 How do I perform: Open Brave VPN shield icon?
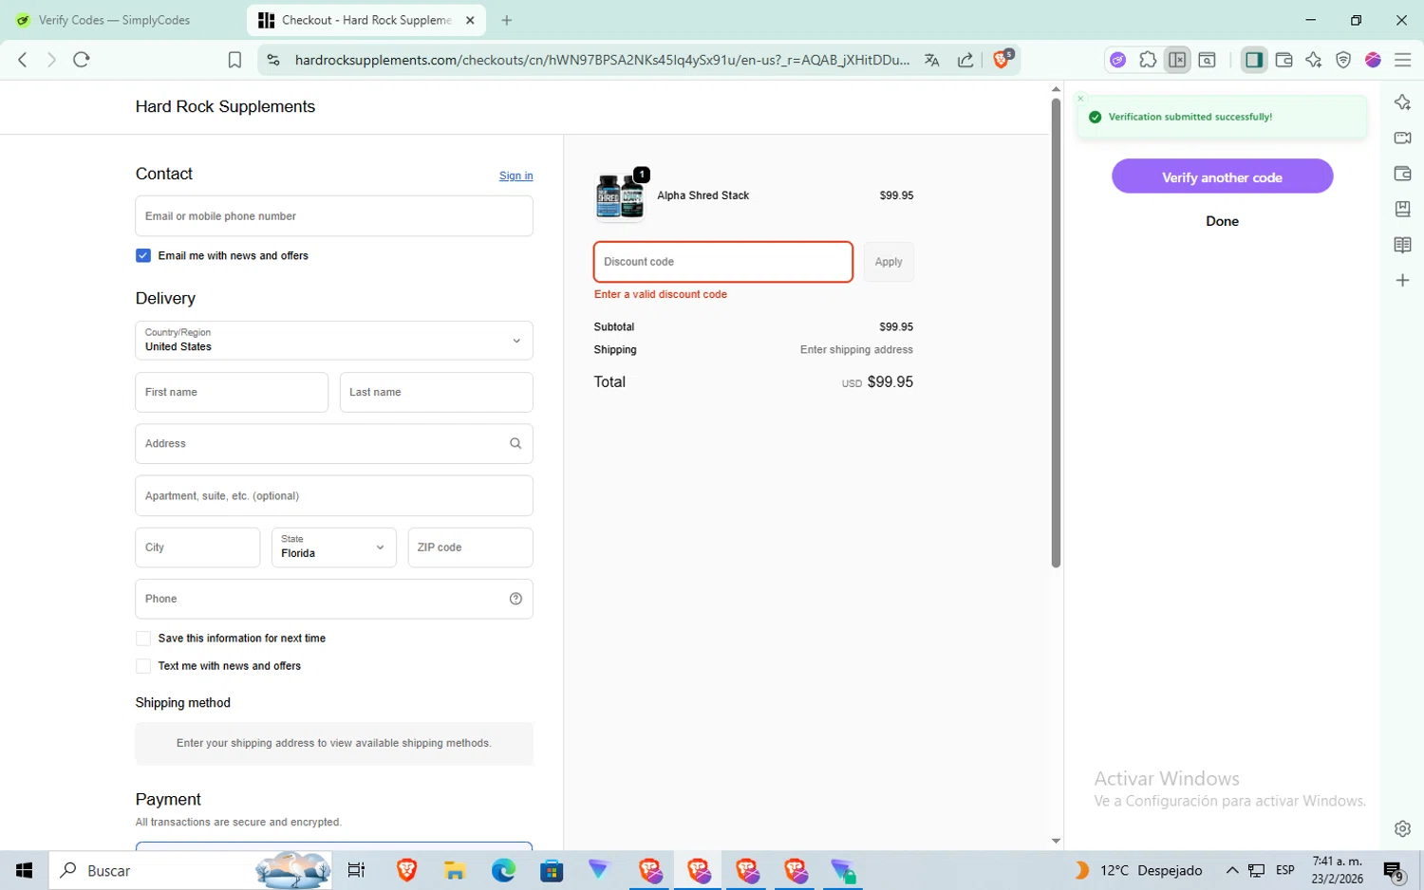coord(1343,60)
